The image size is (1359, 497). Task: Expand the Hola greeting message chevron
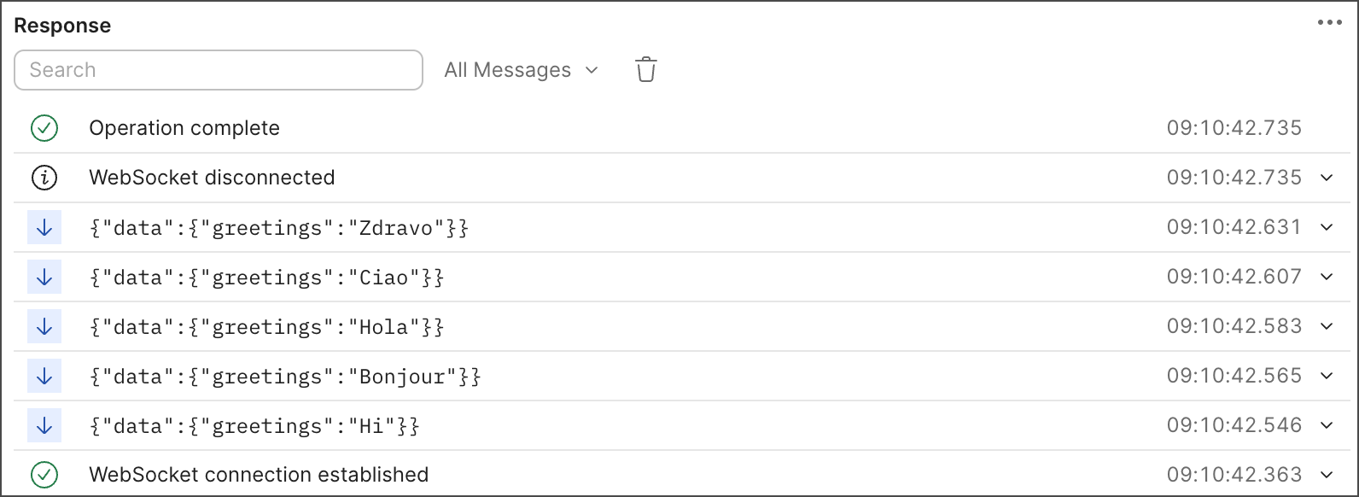[1327, 326]
